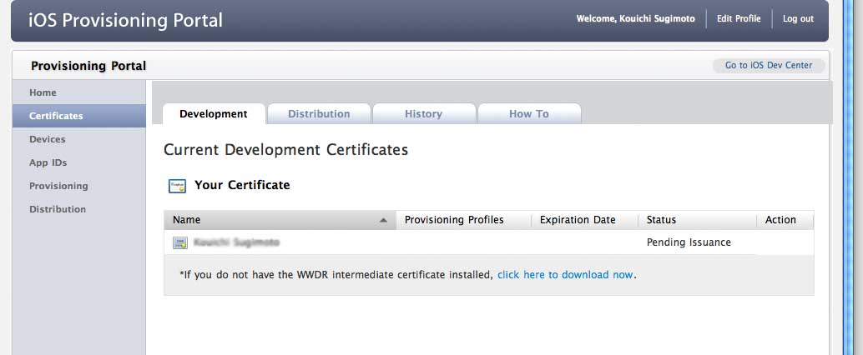Open App IDs in the sidebar
Screen dimensions: 863x355
pyautogui.click(x=48, y=162)
